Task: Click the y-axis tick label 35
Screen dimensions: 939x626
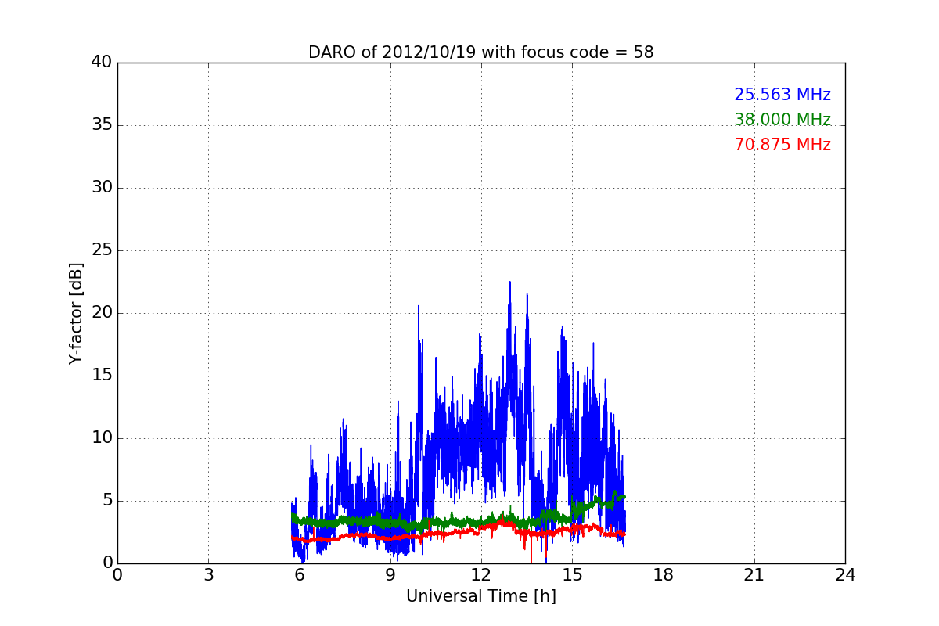Action: 102,125
